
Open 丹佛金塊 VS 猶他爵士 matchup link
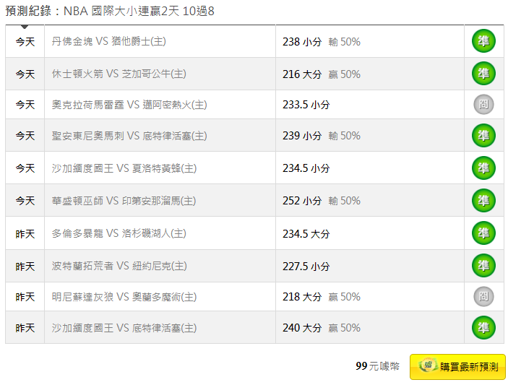click(109, 41)
